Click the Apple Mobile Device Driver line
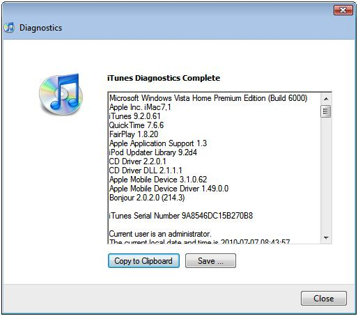 (x=169, y=189)
